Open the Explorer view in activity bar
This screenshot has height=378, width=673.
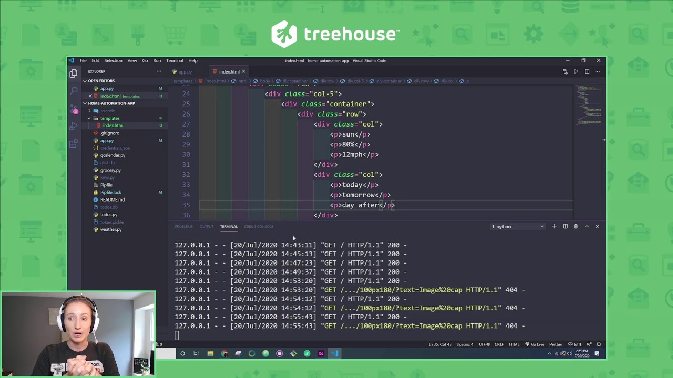[x=74, y=73]
